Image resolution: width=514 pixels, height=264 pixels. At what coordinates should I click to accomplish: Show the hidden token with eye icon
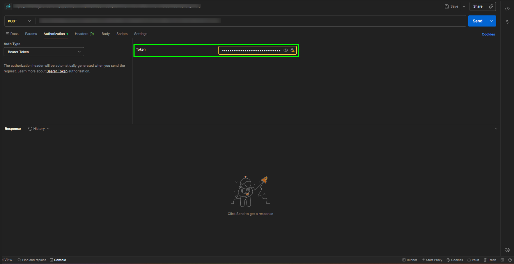click(286, 50)
